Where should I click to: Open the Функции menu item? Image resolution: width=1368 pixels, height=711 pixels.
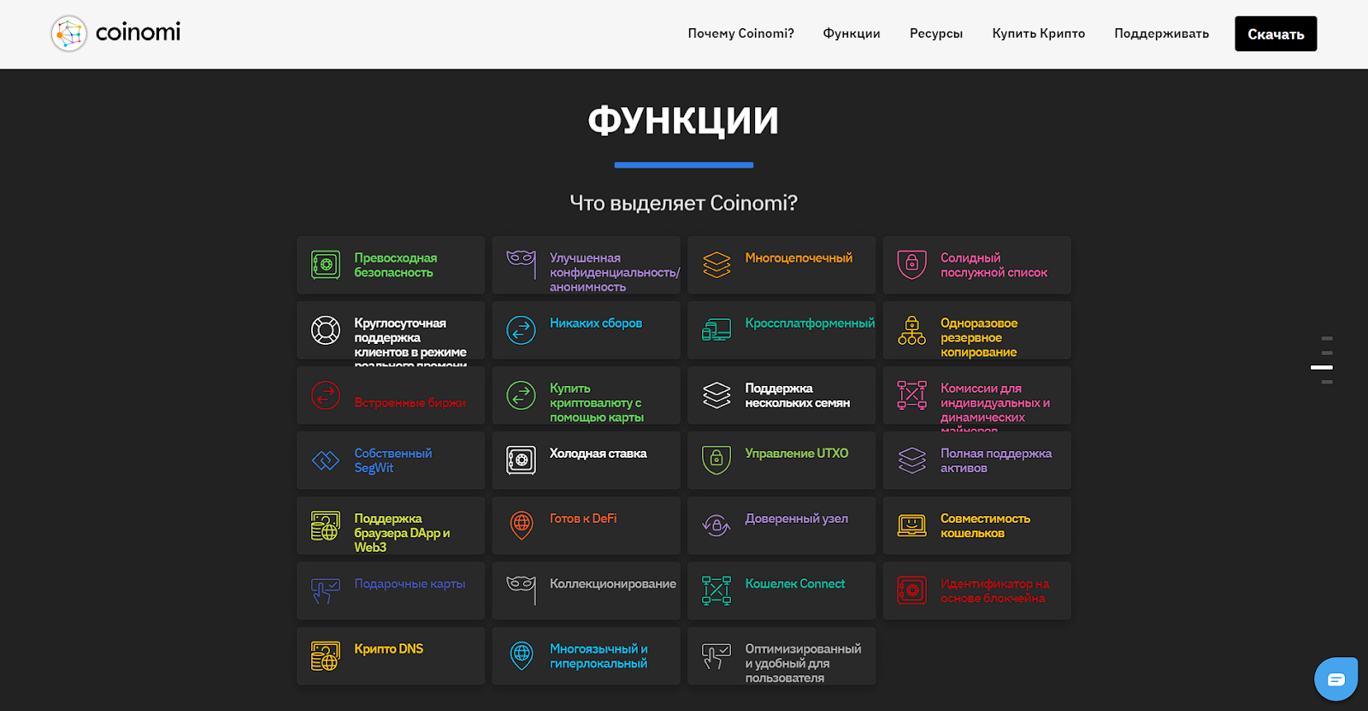coord(852,33)
